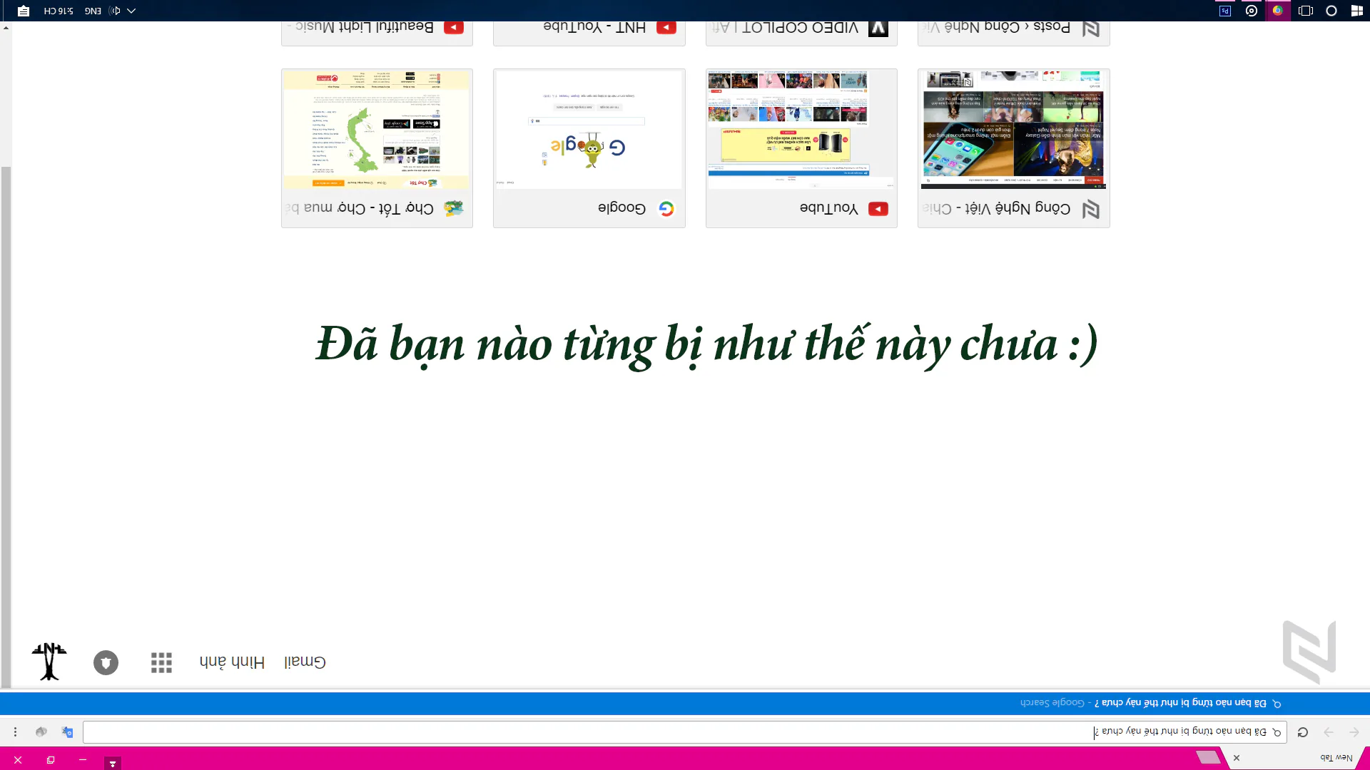The image size is (1370, 770).
Task: Open the Gmail link
Action: (305, 662)
